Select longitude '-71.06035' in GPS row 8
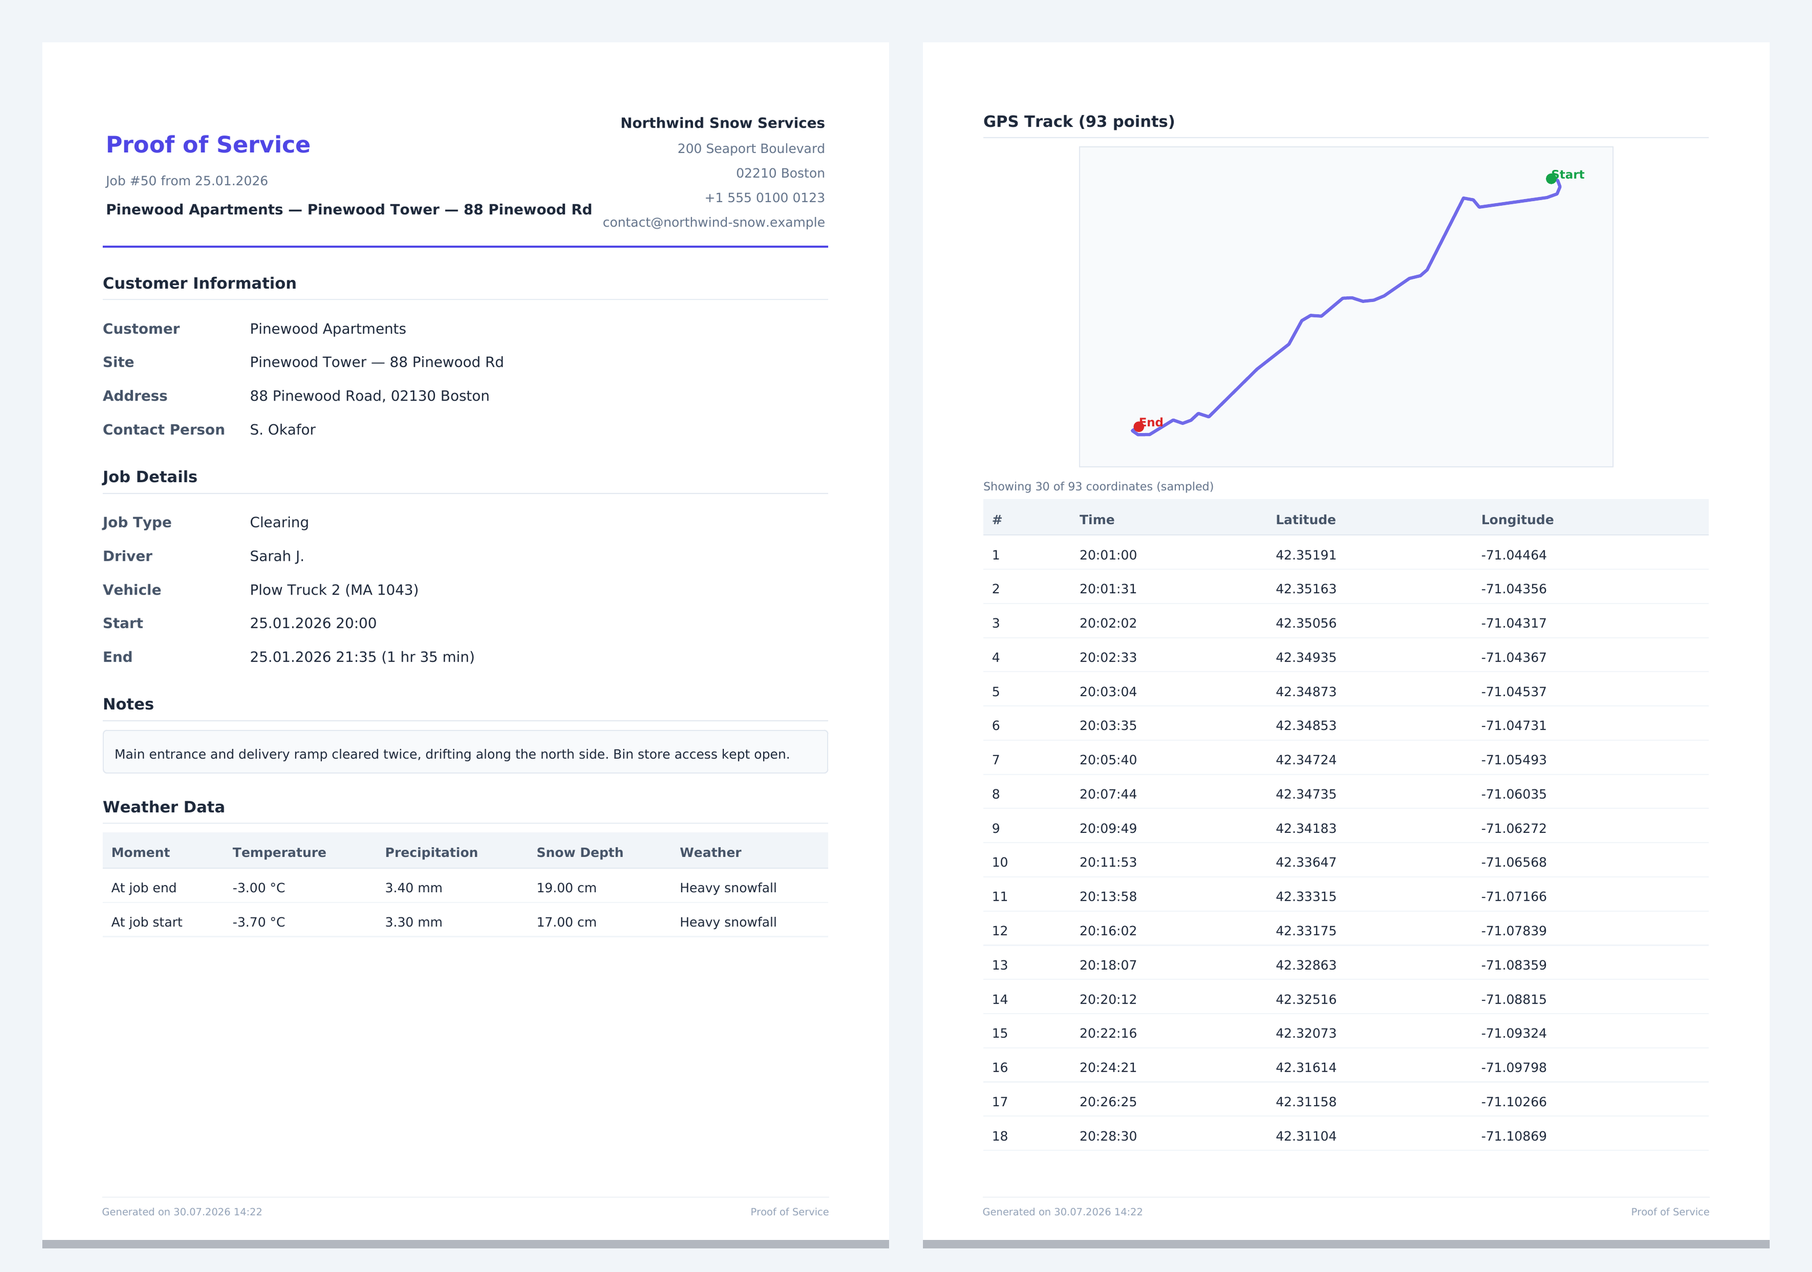The width and height of the screenshot is (1812, 1272). (x=1514, y=795)
